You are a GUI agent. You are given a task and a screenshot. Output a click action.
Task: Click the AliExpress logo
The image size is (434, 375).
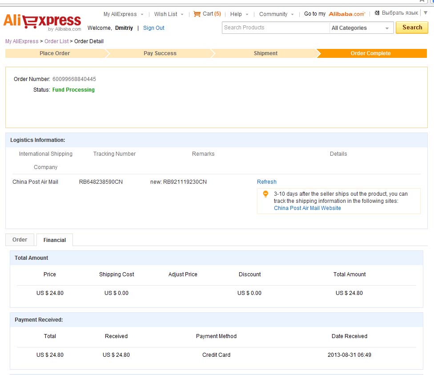tap(42, 22)
